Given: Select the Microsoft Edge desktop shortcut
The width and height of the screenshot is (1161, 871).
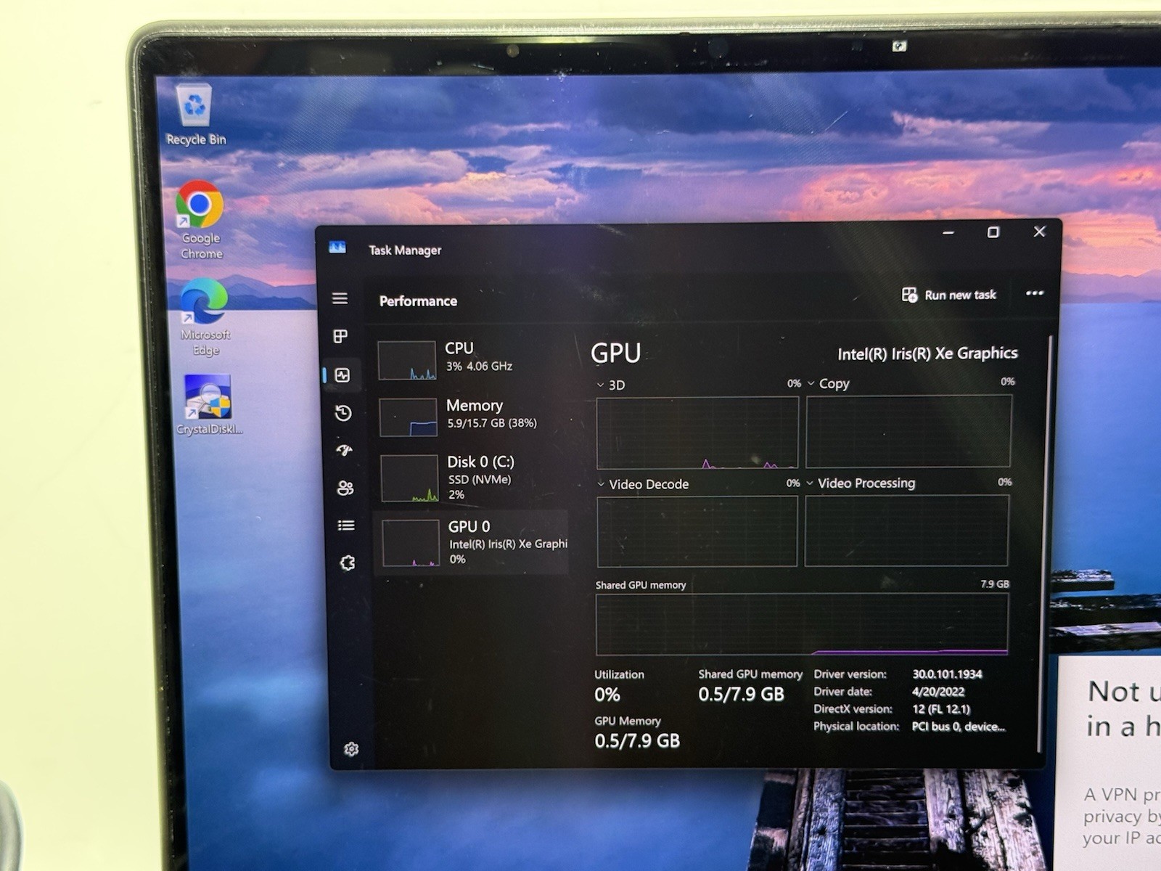Looking at the screenshot, I should (x=205, y=318).
